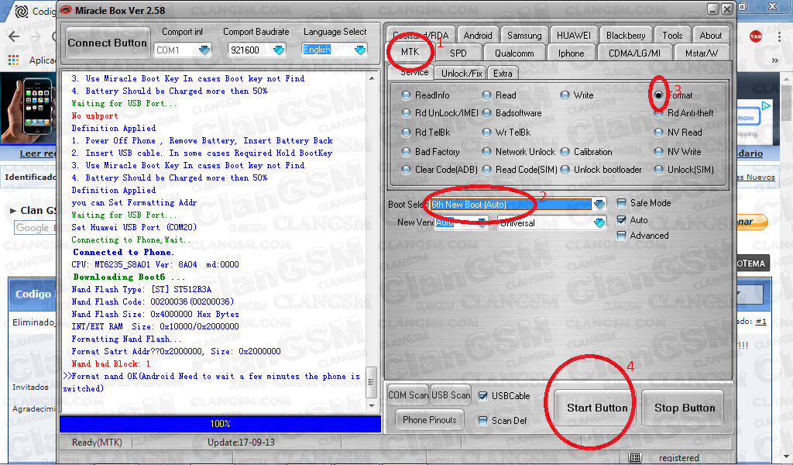The height and width of the screenshot is (465, 793).
Task: Open the browser Apps grid icon
Action: pyautogui.click(x=14, y=60)
